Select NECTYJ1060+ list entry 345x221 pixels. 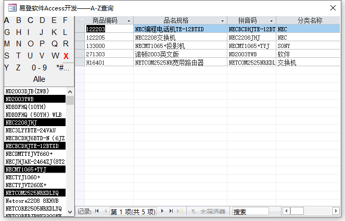coord(35,177)
